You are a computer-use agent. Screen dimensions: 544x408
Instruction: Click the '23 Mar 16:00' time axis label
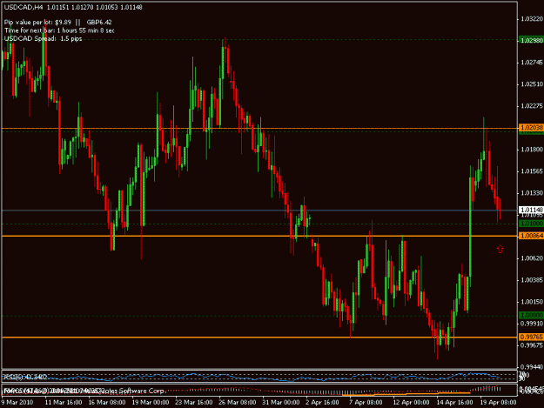[194, 403]
